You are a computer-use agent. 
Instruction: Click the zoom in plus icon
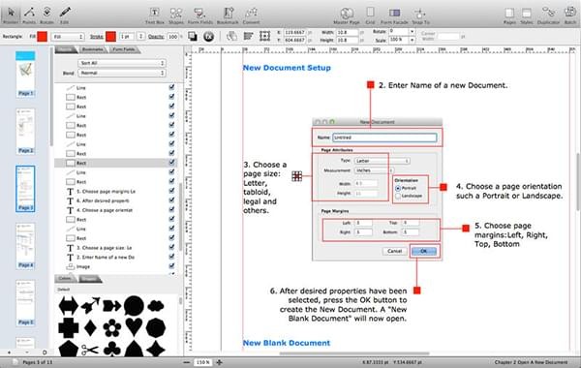tap(220, 362)
